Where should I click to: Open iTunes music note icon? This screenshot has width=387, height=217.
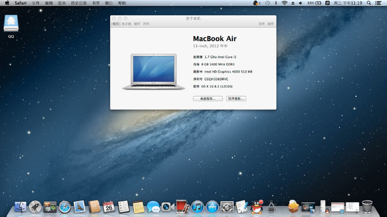point(198,207)
